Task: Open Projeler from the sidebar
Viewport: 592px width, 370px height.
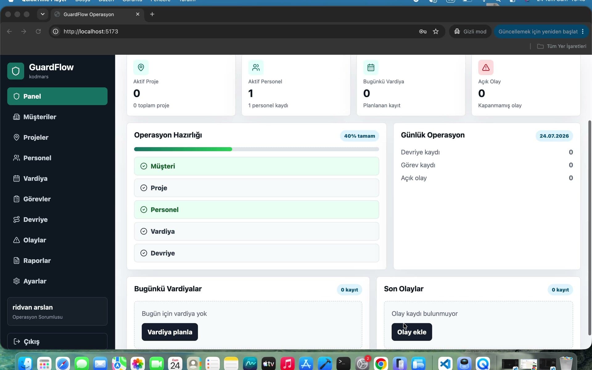Action: point(57,137)
